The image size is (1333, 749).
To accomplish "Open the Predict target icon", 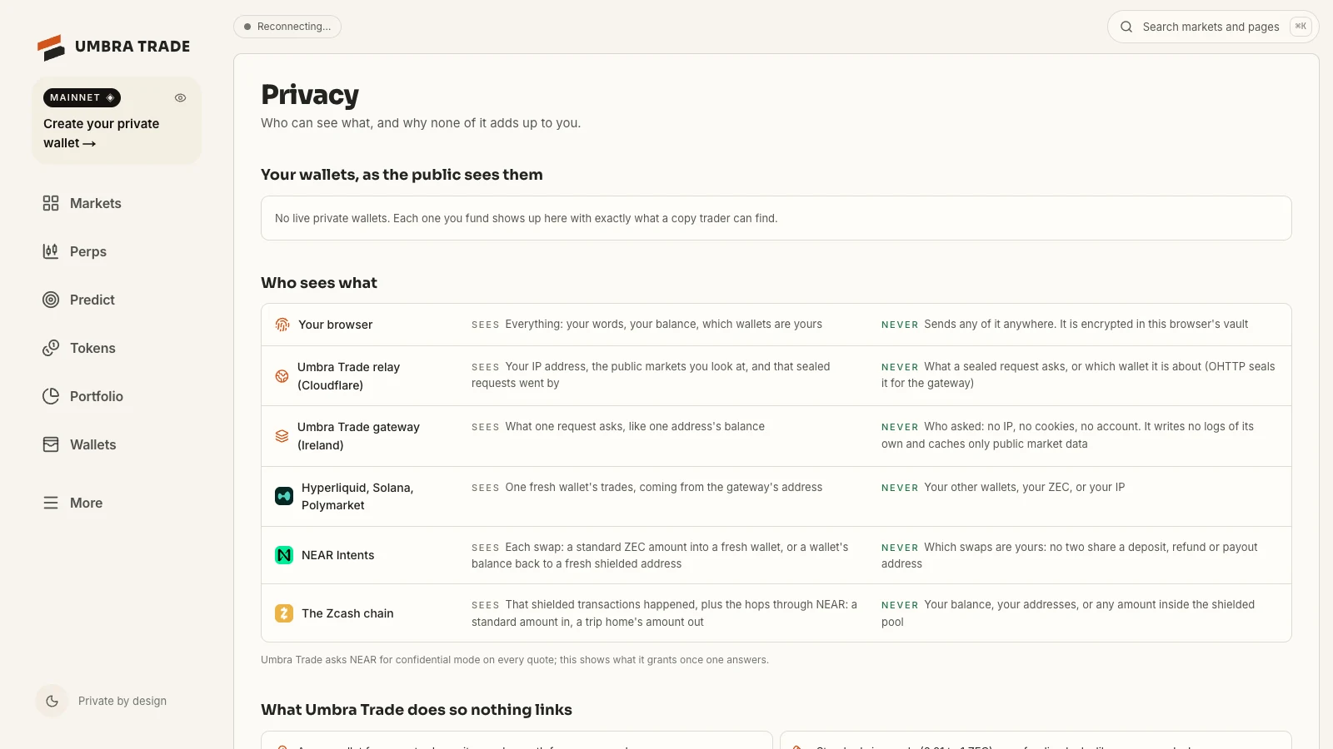I will [x=51, y=300].
